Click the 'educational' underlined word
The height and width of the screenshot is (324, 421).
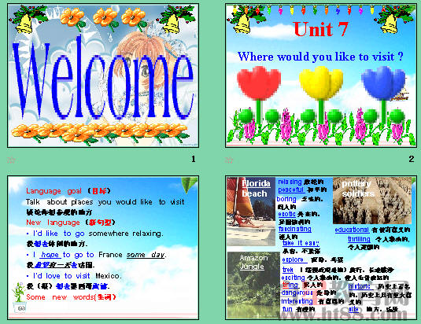[x=352, y=230]
